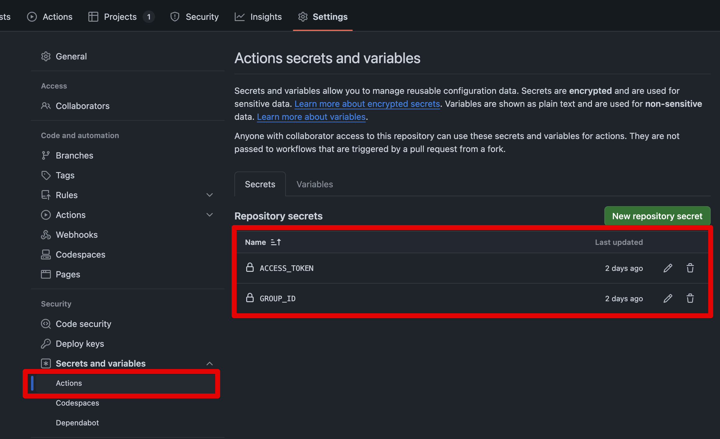Open the Collaborators settings page
This screenshot has height=439, width=720.
(82, 106)
